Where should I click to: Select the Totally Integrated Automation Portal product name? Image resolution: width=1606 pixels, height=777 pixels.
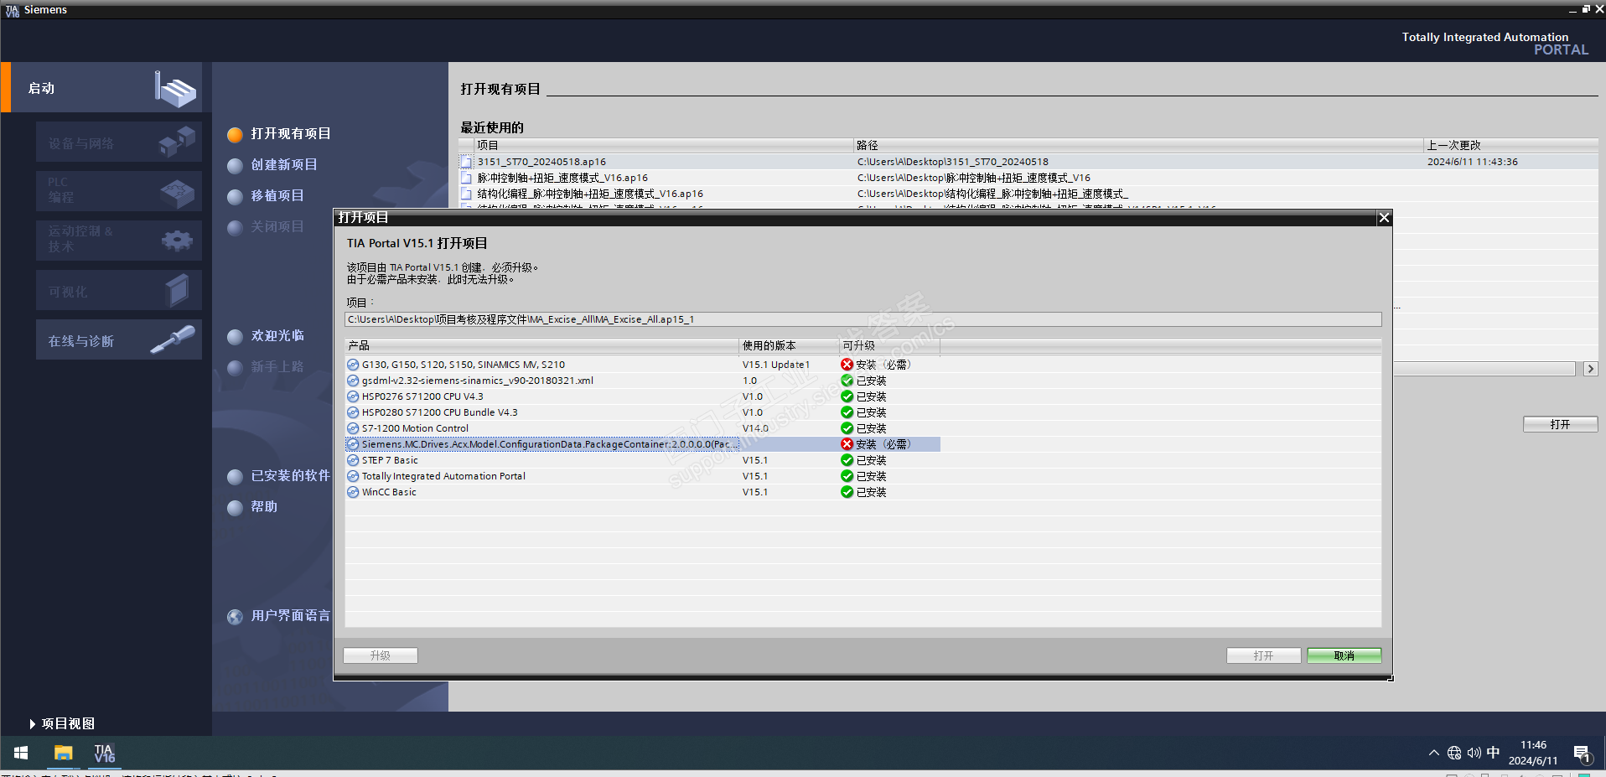tap(443, 476)
